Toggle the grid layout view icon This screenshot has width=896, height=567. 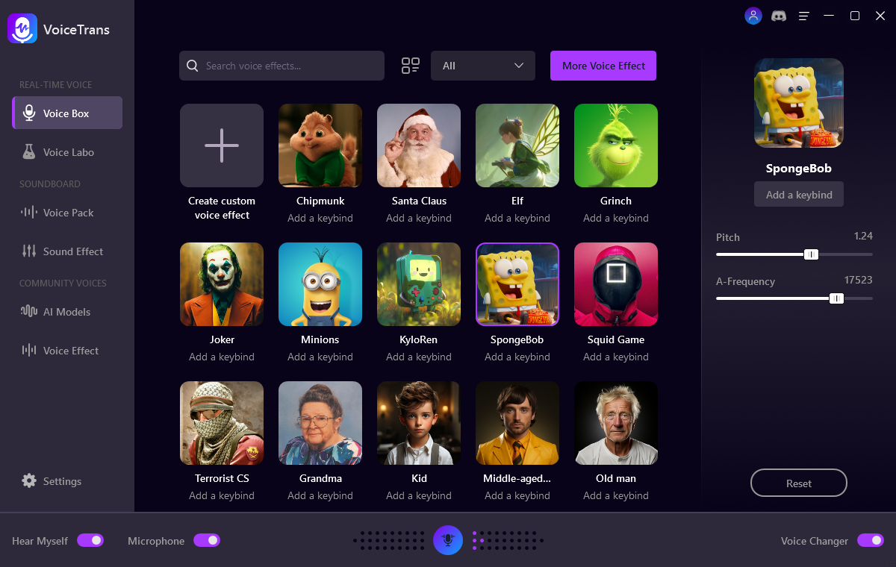point(410,66)
